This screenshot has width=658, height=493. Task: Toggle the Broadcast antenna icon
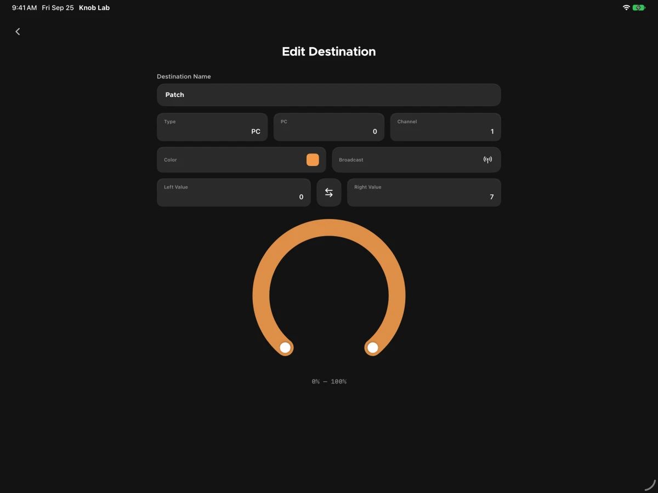tap(487, 160)
